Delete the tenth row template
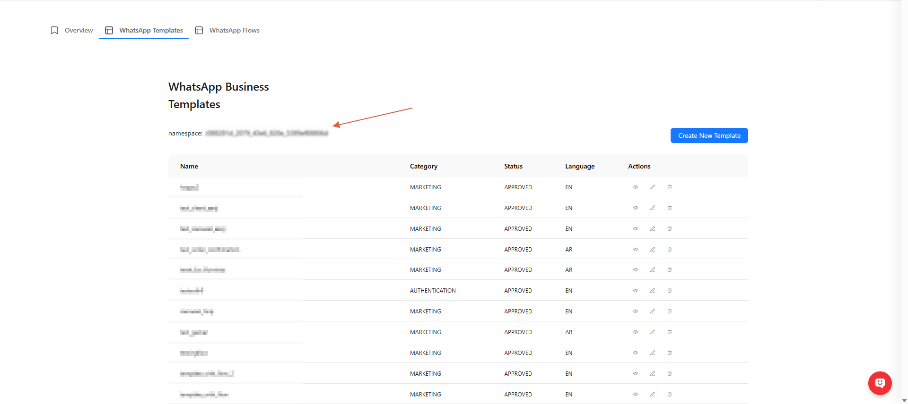Image resolution: width=908 pixels, height=404 pixels. (x=670, y=374)
